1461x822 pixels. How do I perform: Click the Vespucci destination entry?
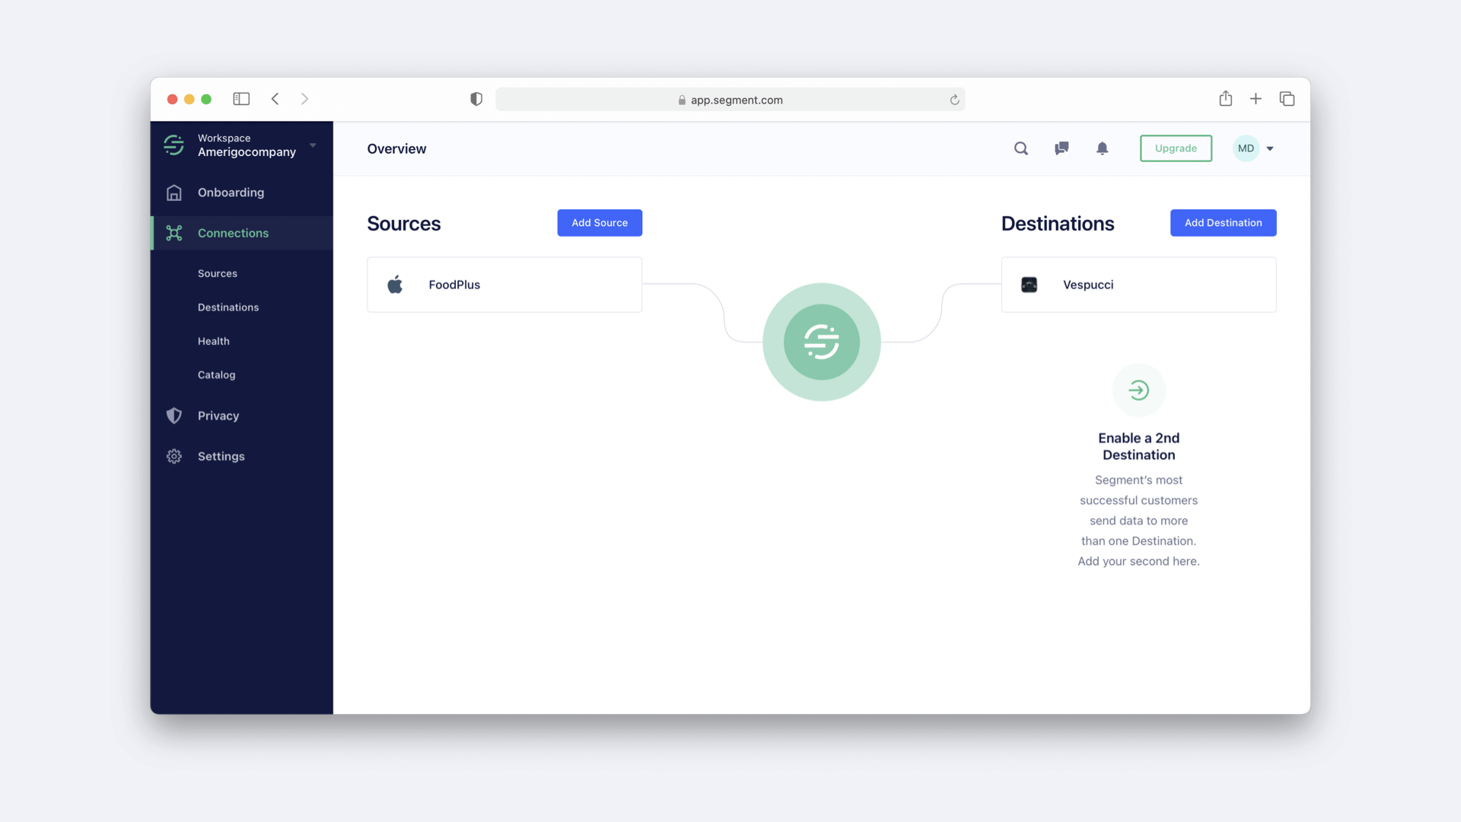pyautogui.click(x=1139, y=284)
